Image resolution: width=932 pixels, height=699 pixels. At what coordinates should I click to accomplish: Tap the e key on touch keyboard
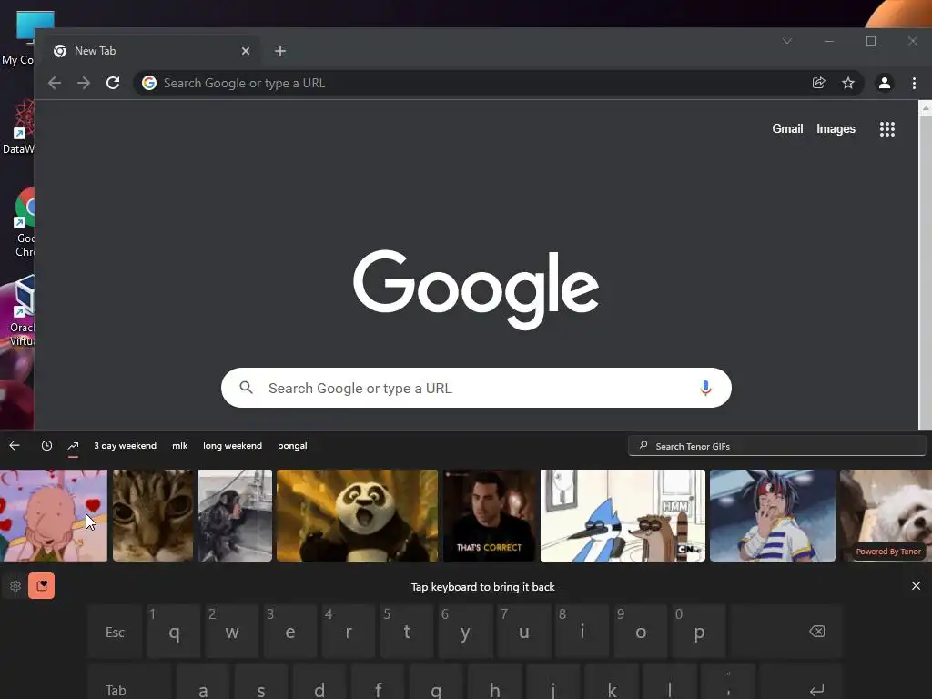(x=290, y=632)
